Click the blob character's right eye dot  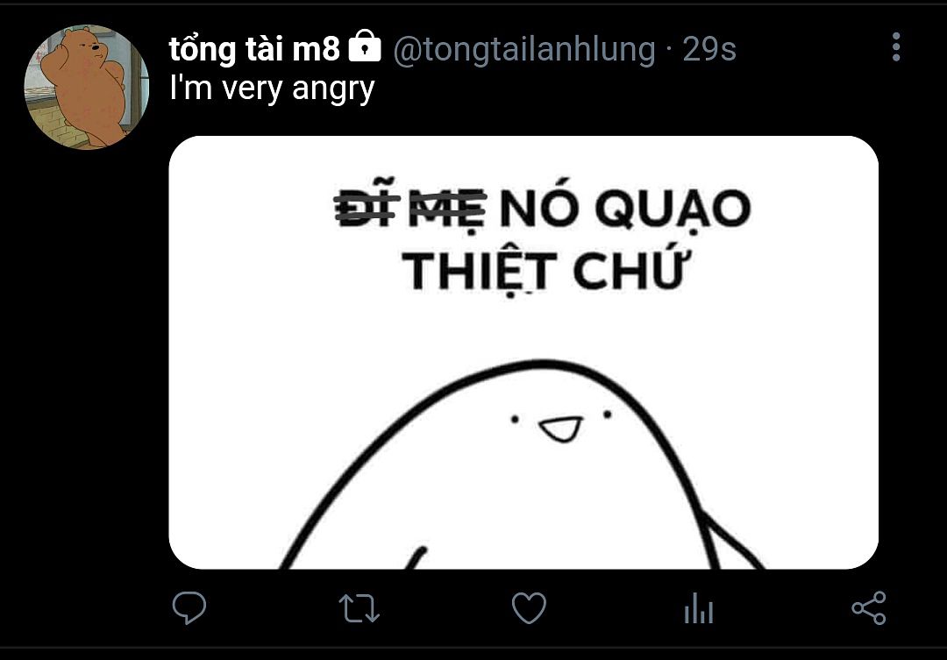[608, 415]
